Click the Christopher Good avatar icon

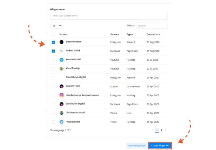[62, 113]
